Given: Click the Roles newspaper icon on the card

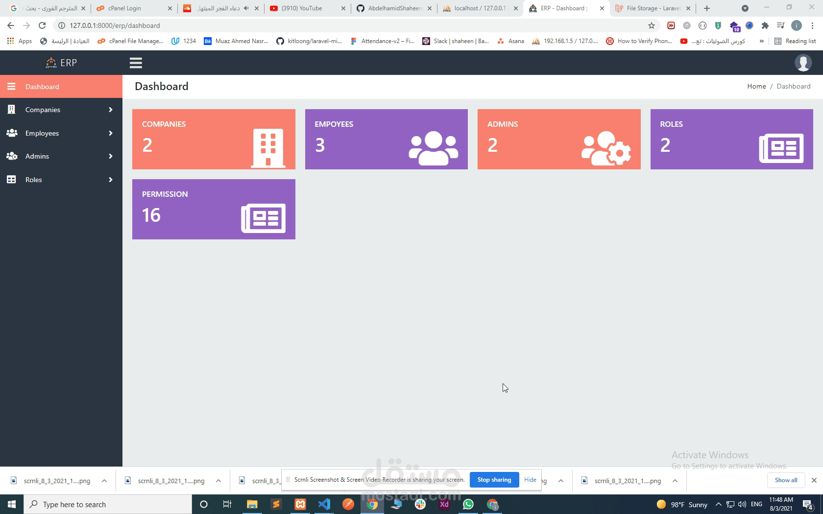Looking at the screenshot, I should pyautogui.click(x=781, y=148).
